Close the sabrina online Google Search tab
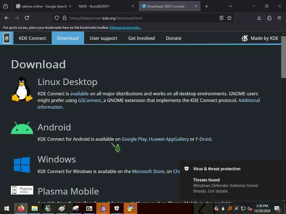This screenshot has height=214, width=286. [x=70, y=6]
